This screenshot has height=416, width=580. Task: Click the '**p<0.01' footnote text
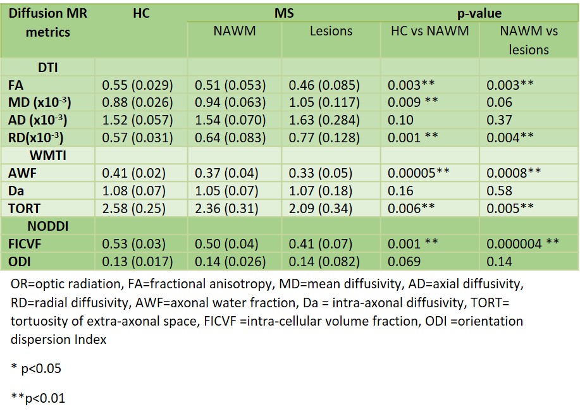click(x=39, y=398)
